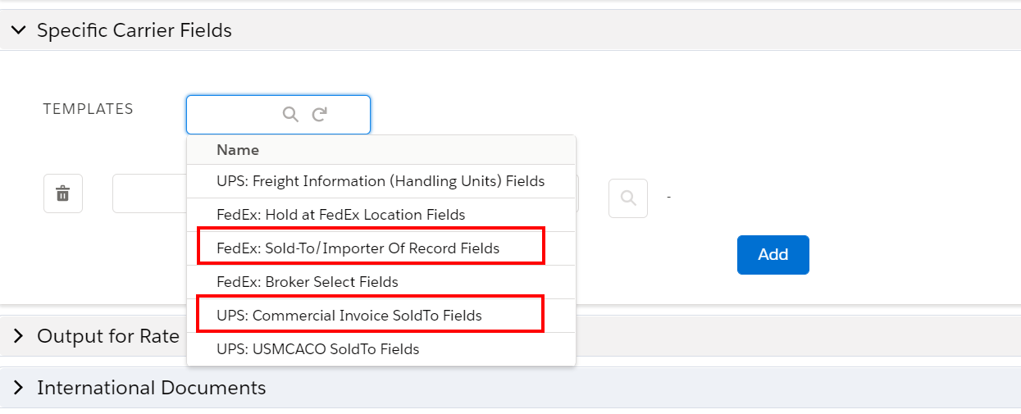
Task: Click the lookup search icon beside dash
Action: pos(628,198)
